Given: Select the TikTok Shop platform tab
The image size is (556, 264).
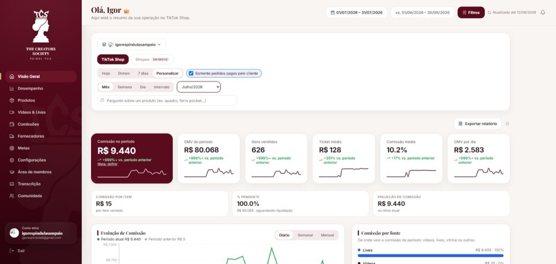Looking at the screenshot, I should pyautogui.click(x=113, y=59).
